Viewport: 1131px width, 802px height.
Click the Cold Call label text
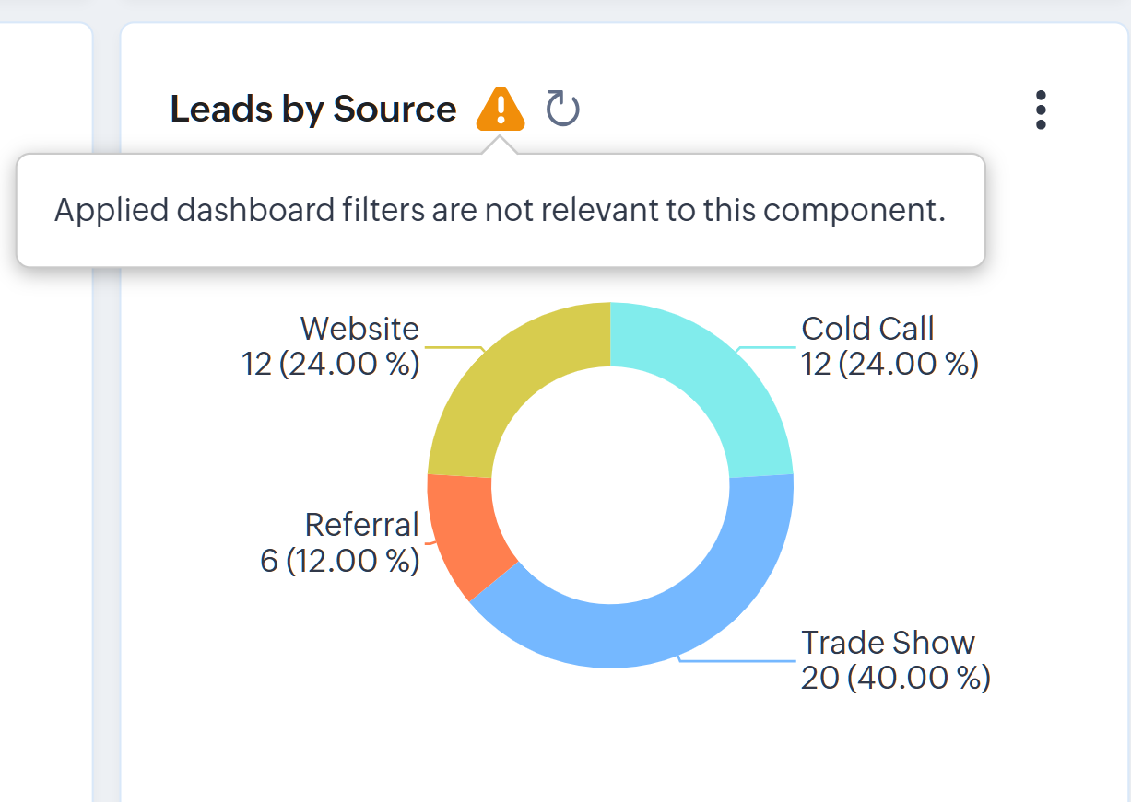[x=867, y=329]
